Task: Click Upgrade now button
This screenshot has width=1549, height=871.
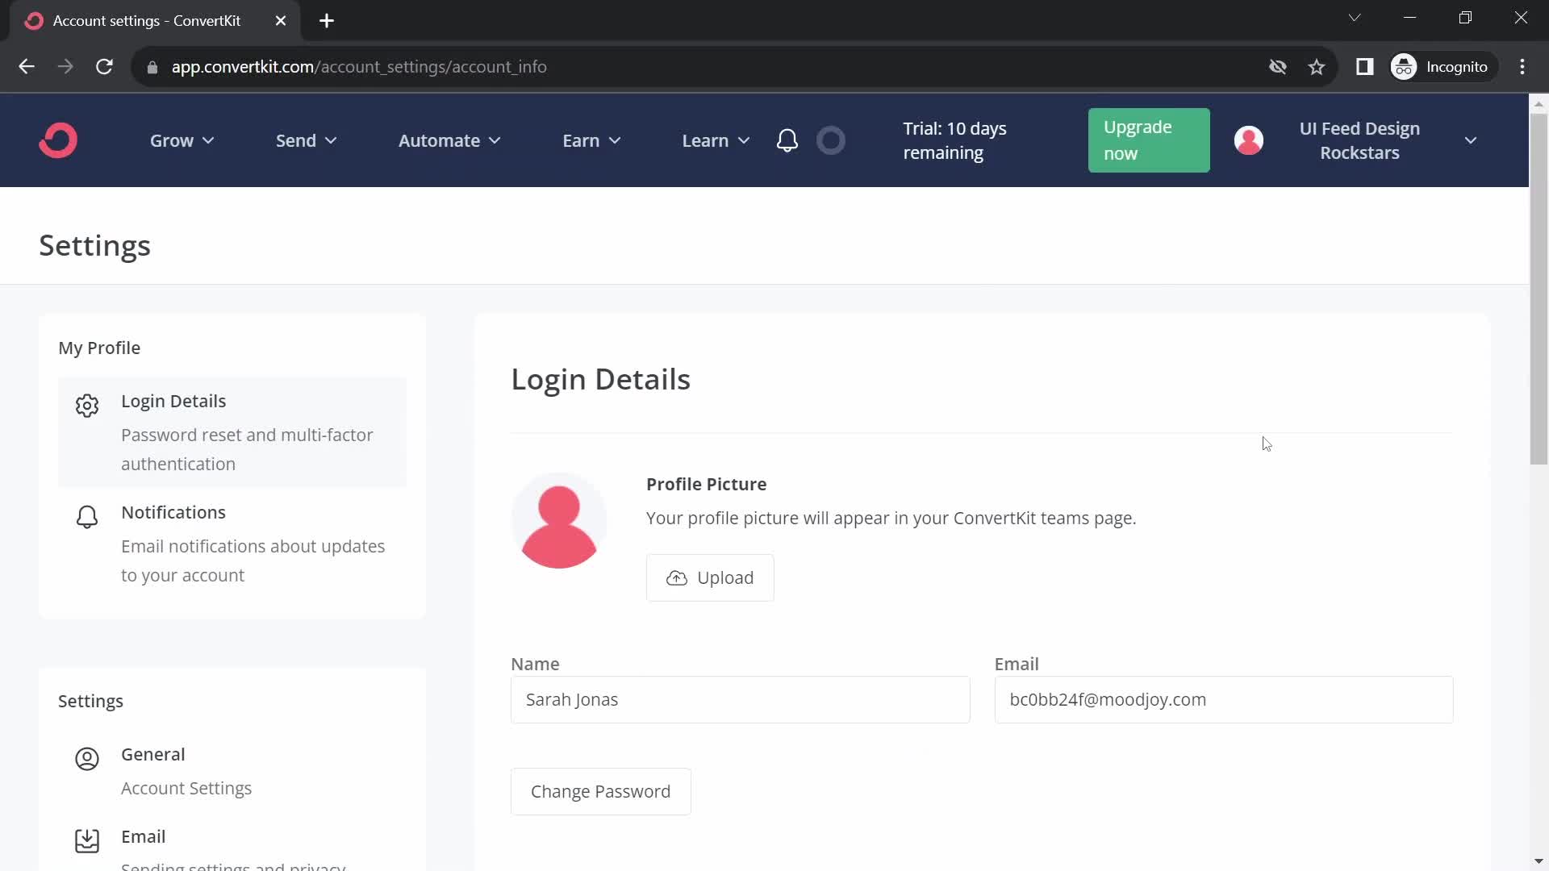Action: (1149, 140)
